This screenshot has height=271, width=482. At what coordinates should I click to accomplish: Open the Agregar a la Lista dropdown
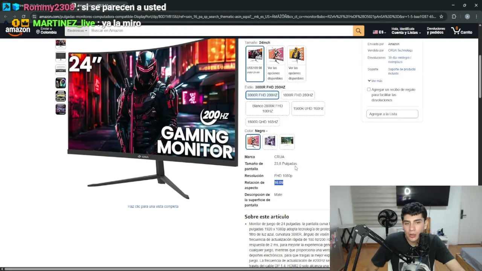click(x=392, y=114)
